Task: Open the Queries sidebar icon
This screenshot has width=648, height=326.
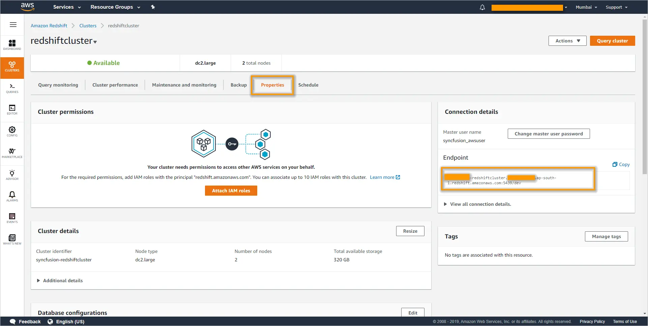Action: (x=12, y=88)
